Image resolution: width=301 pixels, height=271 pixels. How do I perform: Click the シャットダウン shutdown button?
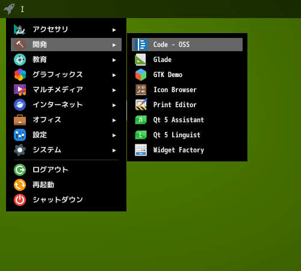[66, 200]
